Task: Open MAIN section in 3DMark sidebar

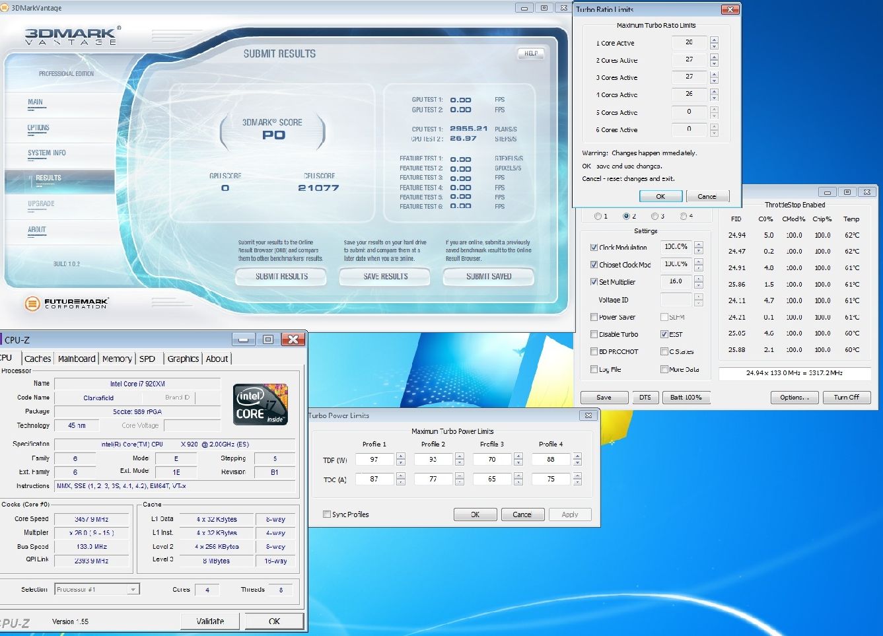Action: point(36,102)
